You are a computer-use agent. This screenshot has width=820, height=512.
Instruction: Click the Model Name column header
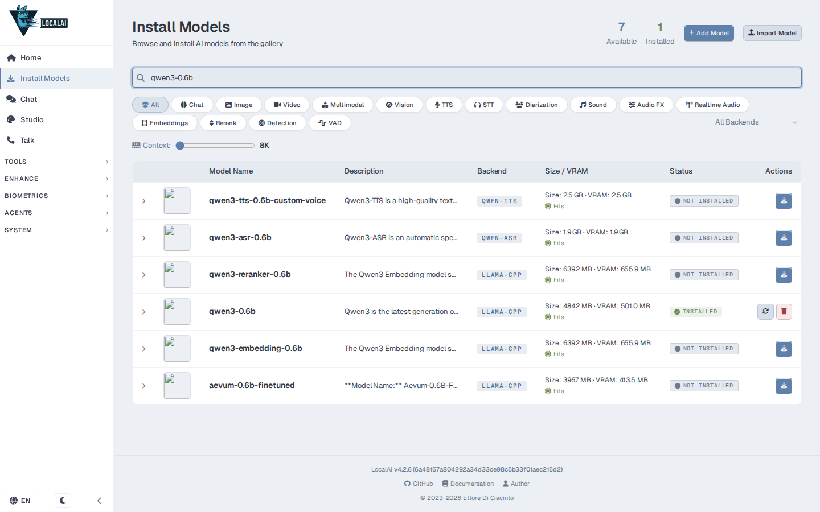pos(231,171)
